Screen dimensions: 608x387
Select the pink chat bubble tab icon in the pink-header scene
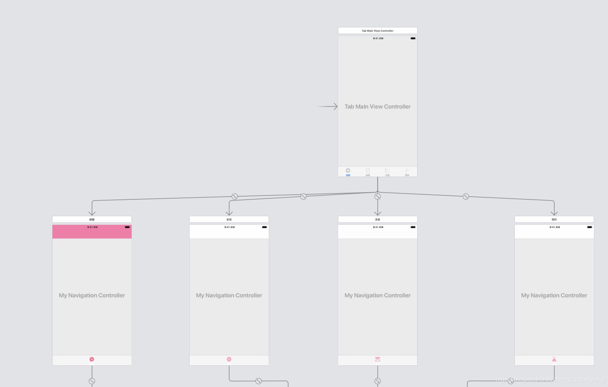coord(92,359)
